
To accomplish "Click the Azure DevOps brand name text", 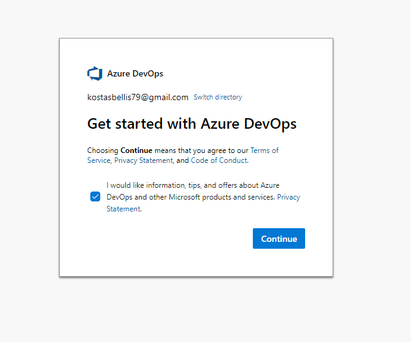I will (135, 73).
